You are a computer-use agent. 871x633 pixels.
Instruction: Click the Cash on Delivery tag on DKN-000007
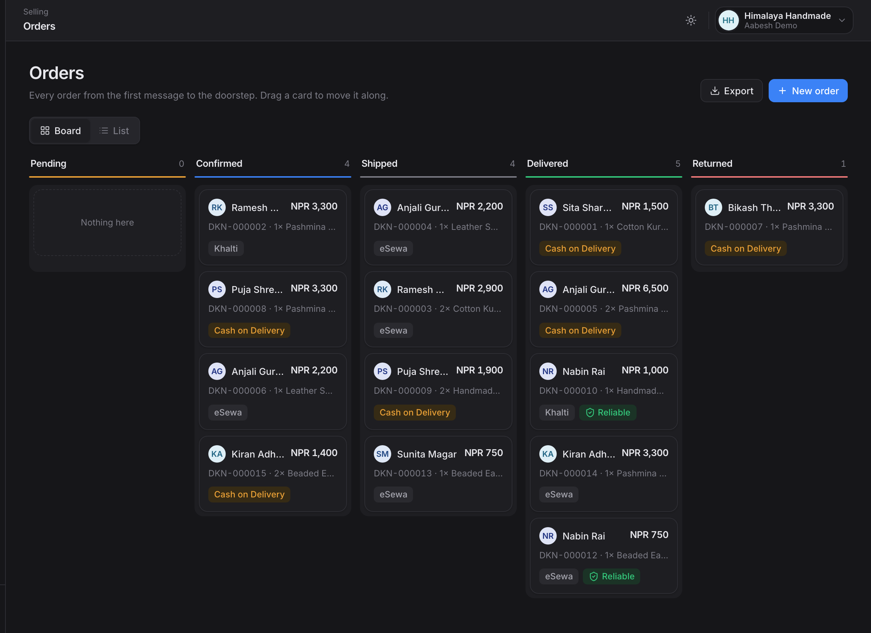(x=745, y=249)
